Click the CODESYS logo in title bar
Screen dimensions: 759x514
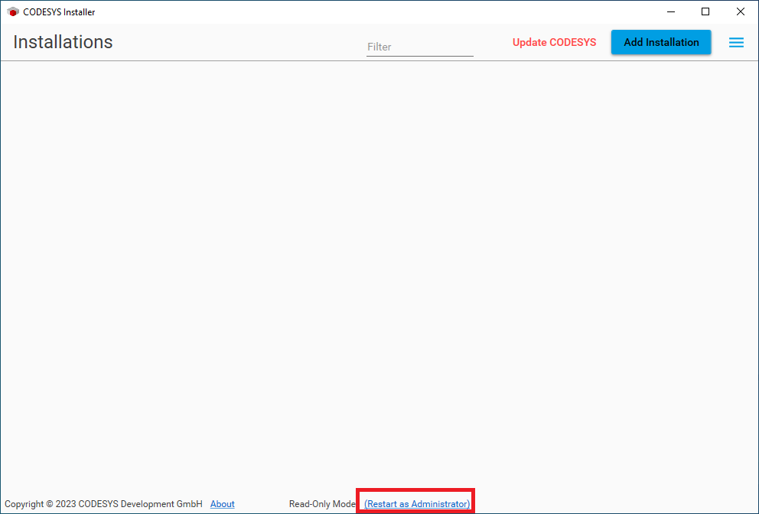[13, 12]
